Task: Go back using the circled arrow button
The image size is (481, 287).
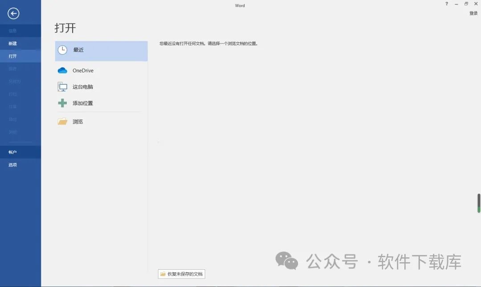Action: 13,13
